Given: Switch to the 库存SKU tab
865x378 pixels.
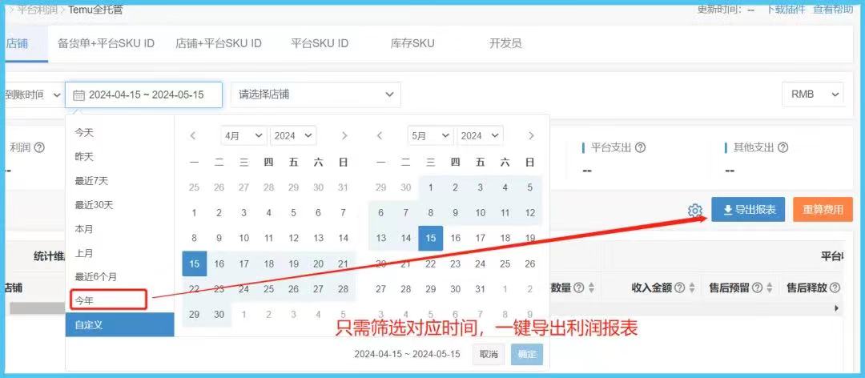Looking at the screenshot, I should pos(412,43).
